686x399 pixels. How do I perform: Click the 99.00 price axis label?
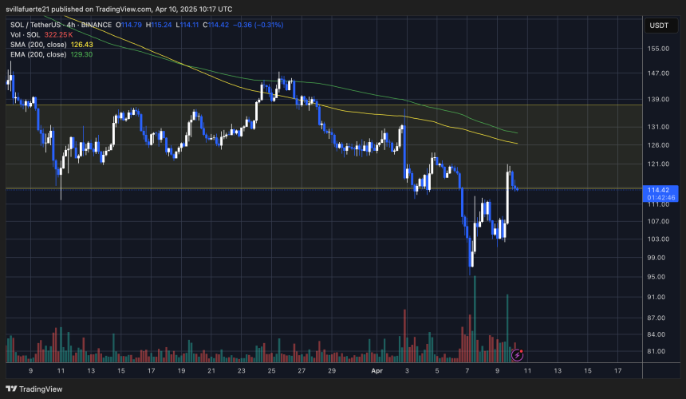(659, 258)
